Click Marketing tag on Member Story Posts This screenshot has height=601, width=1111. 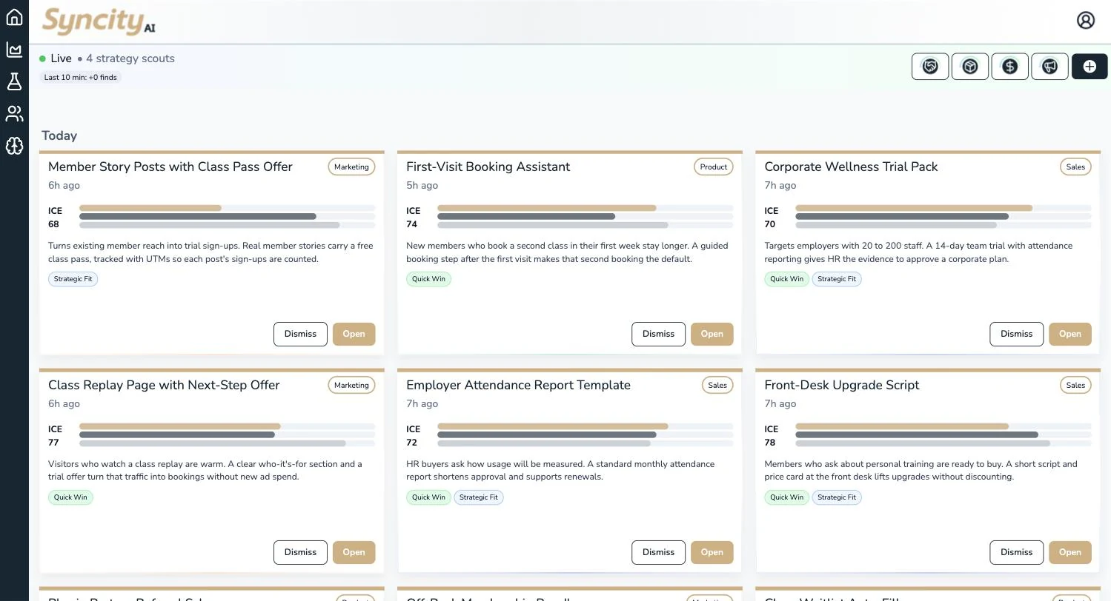point(351,167)
